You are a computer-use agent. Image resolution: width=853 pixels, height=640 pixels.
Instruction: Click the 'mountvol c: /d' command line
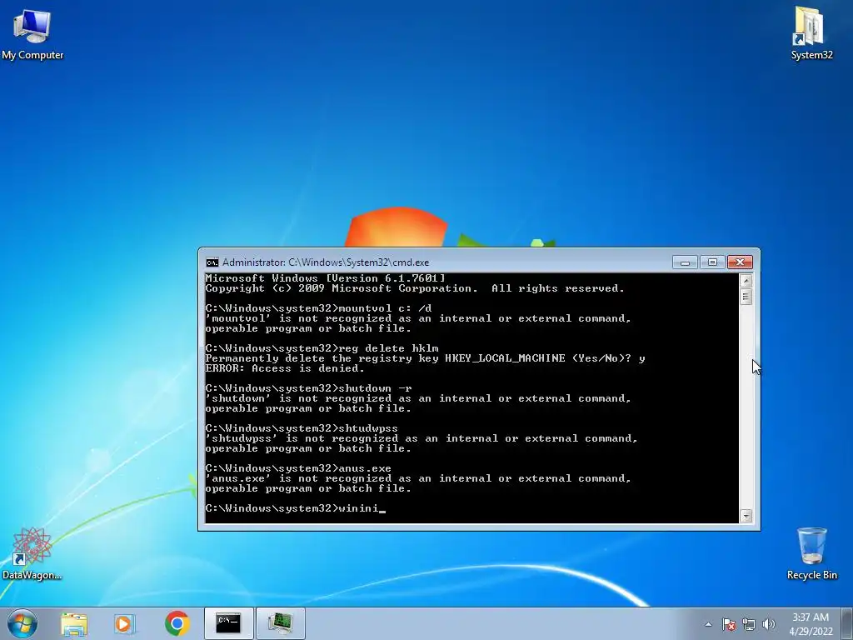(318, 308)
